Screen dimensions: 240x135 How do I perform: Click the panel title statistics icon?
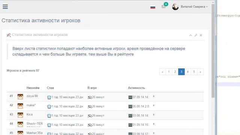[x=9, y=35]
